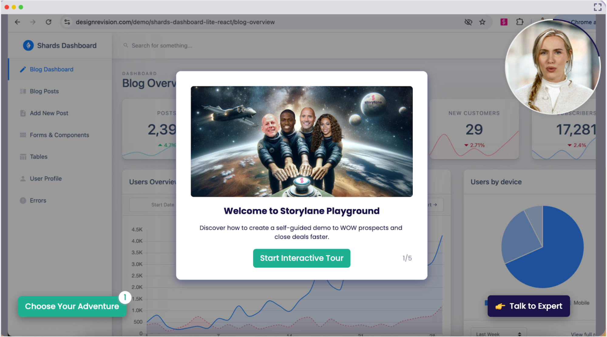Open Tables in the sidebar

pyautogui.click(x=60, y=157)
